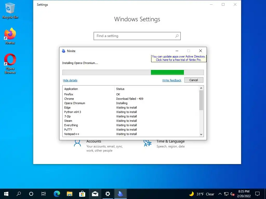Click scroll down arrow in details list

(201, 134)
